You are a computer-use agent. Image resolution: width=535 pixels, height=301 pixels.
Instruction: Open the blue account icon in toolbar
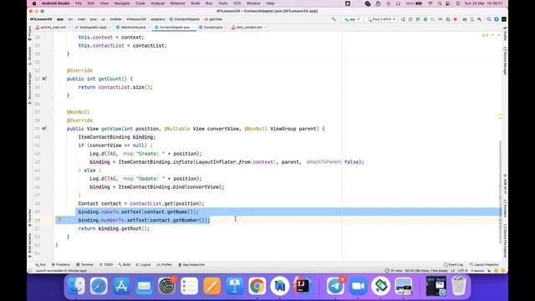497,19
